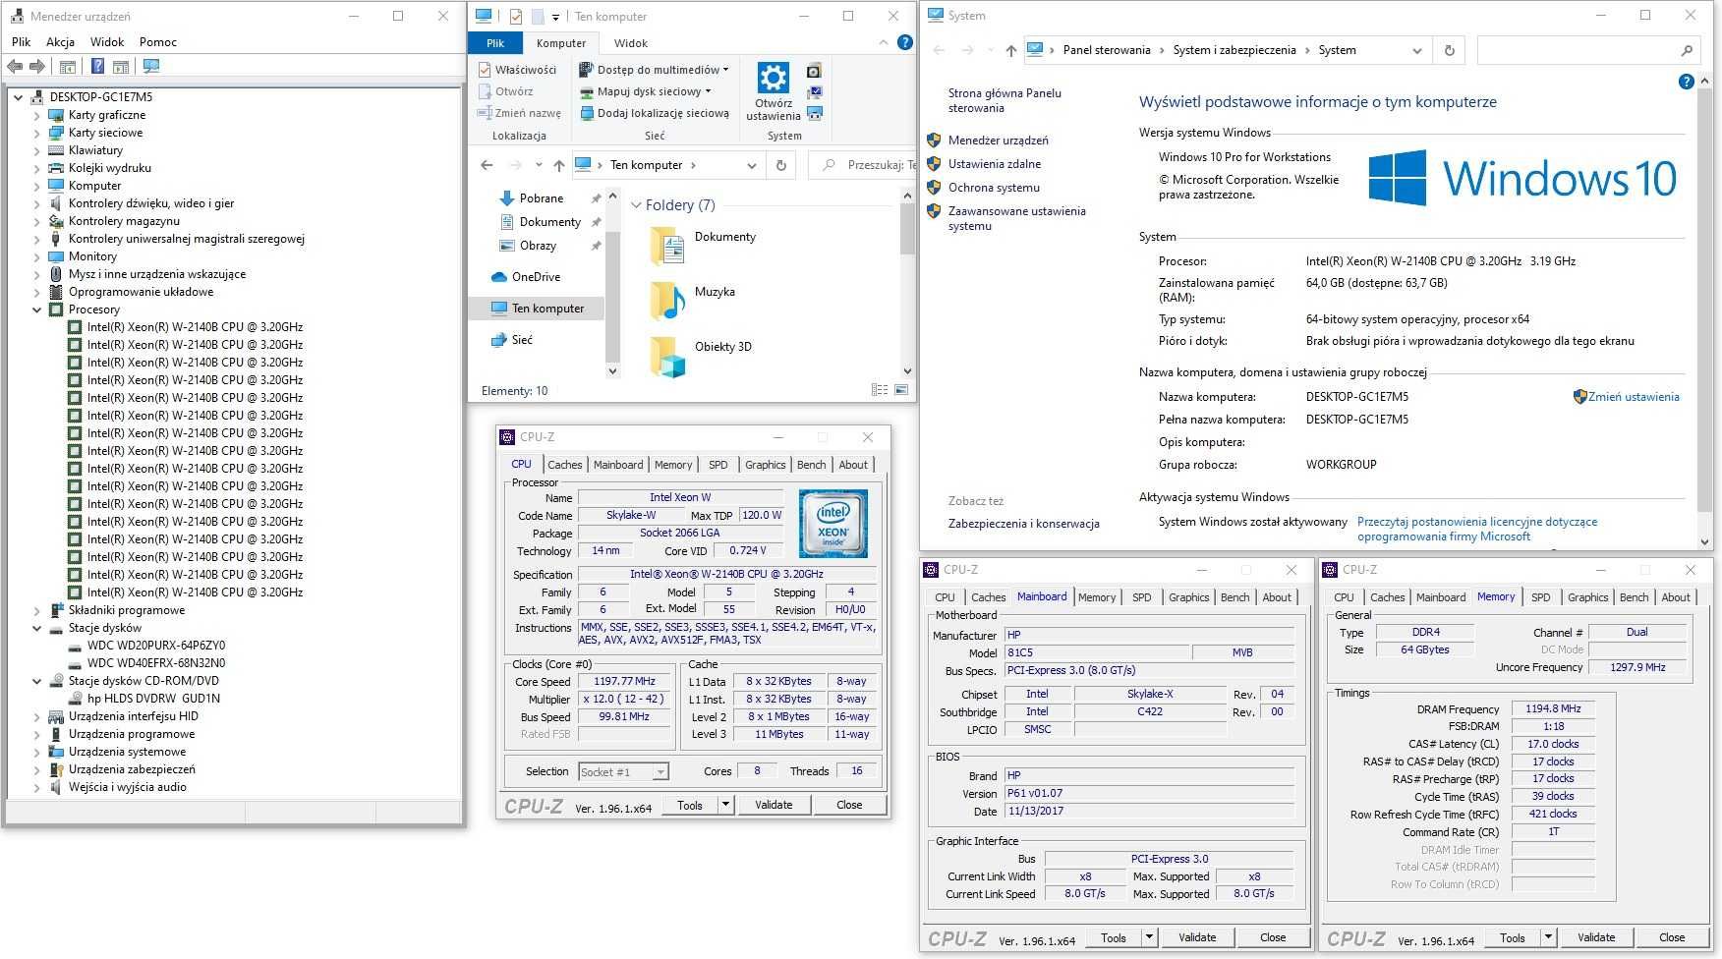Click the search box in System window
Viewport: 1722px width, 959px height.
coord(1588,50)
